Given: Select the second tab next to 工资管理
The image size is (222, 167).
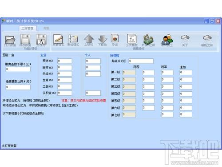Looking at the screenshot, I should (x=46, y=29).
